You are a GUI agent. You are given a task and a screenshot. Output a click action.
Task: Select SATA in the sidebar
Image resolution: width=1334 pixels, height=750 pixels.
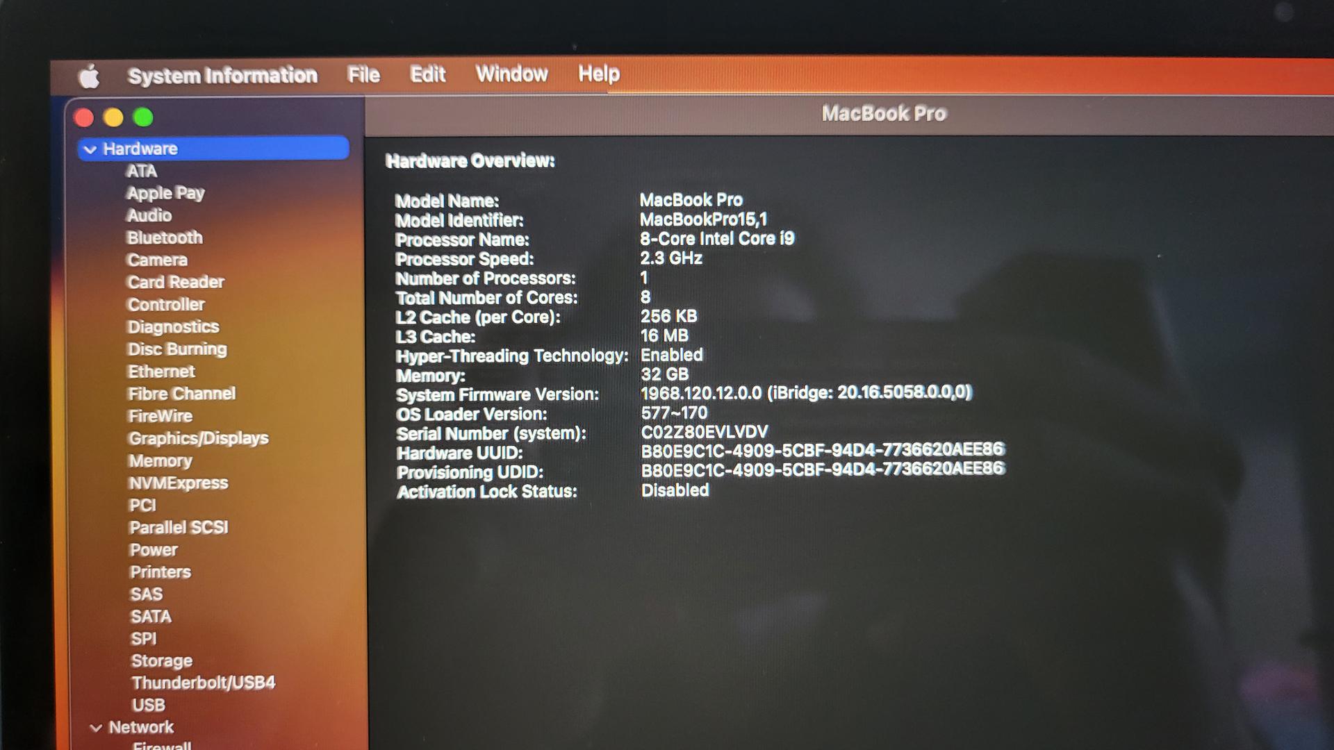[151, 616]
